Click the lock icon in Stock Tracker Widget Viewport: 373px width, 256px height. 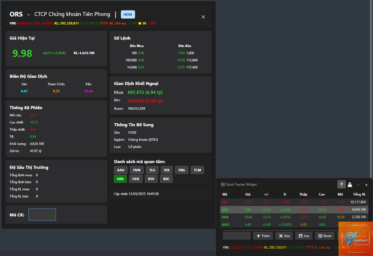point(350,185)
